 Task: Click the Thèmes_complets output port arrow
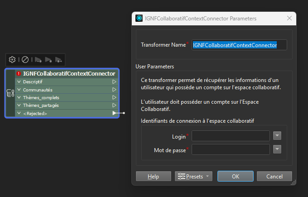click(114, 97)
